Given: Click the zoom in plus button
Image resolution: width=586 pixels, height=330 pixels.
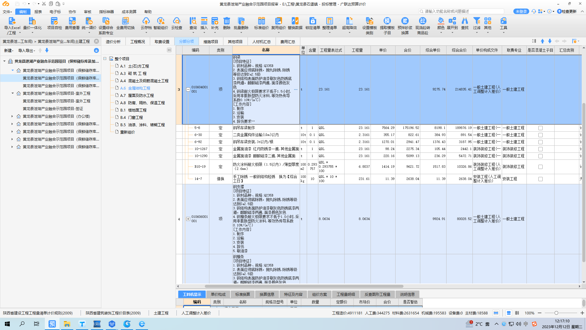Looking at the screenshot, I should tap(582, 313).
